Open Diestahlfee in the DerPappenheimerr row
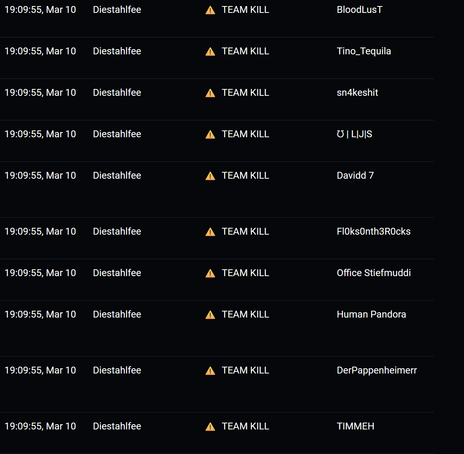Viewport: 464px width, 454px height. (x=117, y=370)
